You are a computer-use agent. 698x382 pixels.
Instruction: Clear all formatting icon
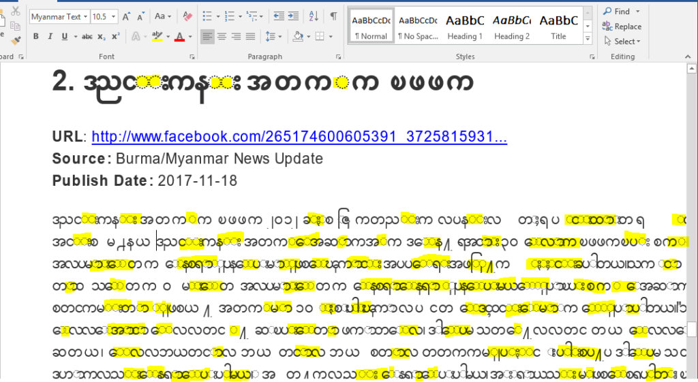click(187, 17)
